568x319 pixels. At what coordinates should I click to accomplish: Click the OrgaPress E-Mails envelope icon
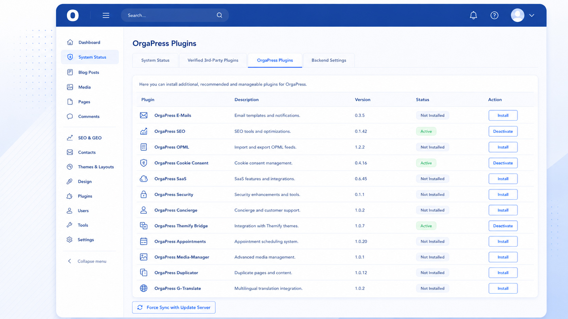click(x=144, y=115)
